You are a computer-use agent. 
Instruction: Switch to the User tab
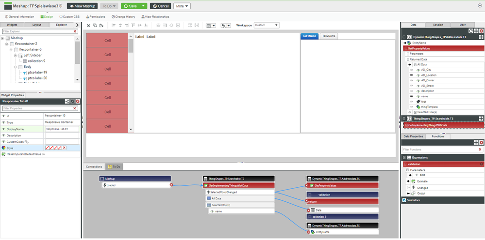[463, 25]
